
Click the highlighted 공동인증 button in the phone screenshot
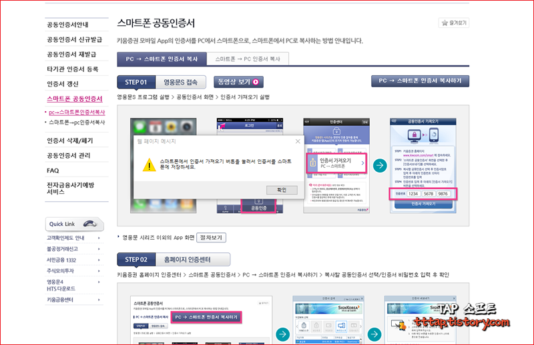(x=258, y=206)
